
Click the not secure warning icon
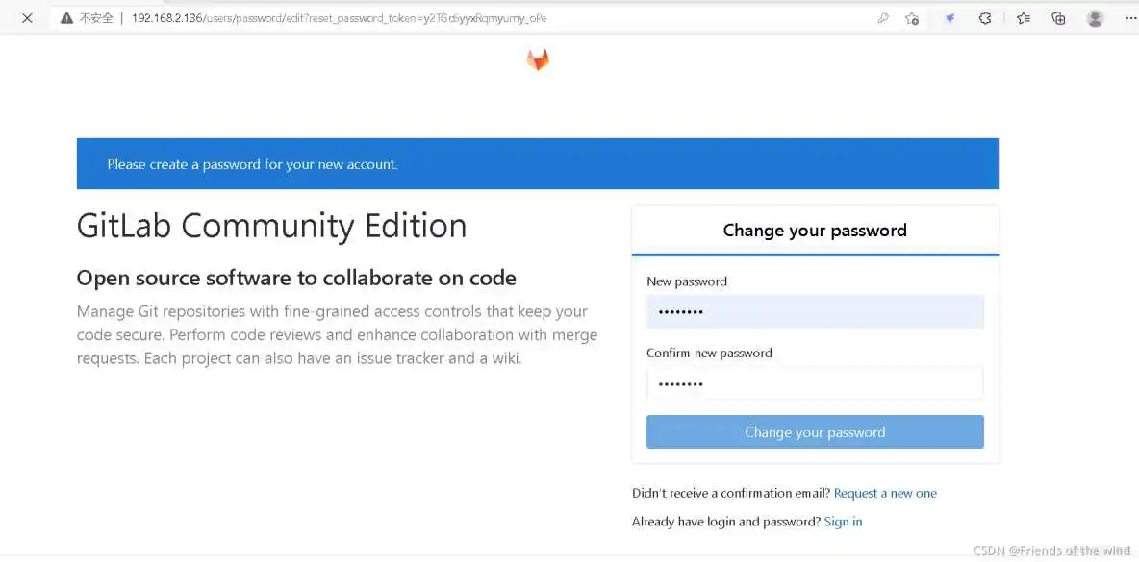66,18
